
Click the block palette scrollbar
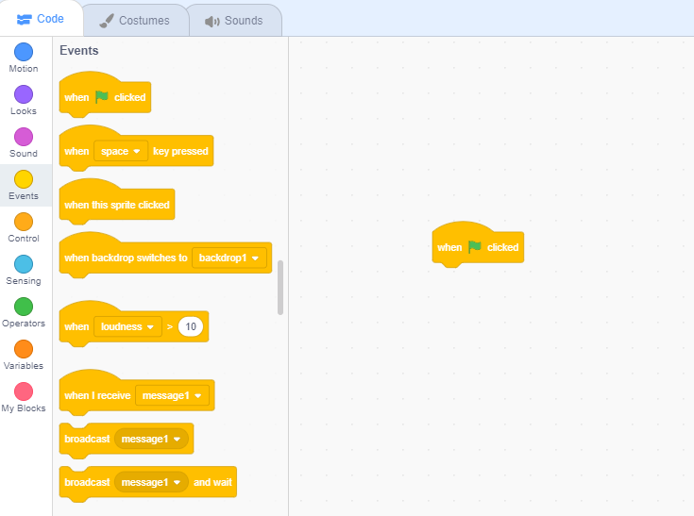point(280,288)
